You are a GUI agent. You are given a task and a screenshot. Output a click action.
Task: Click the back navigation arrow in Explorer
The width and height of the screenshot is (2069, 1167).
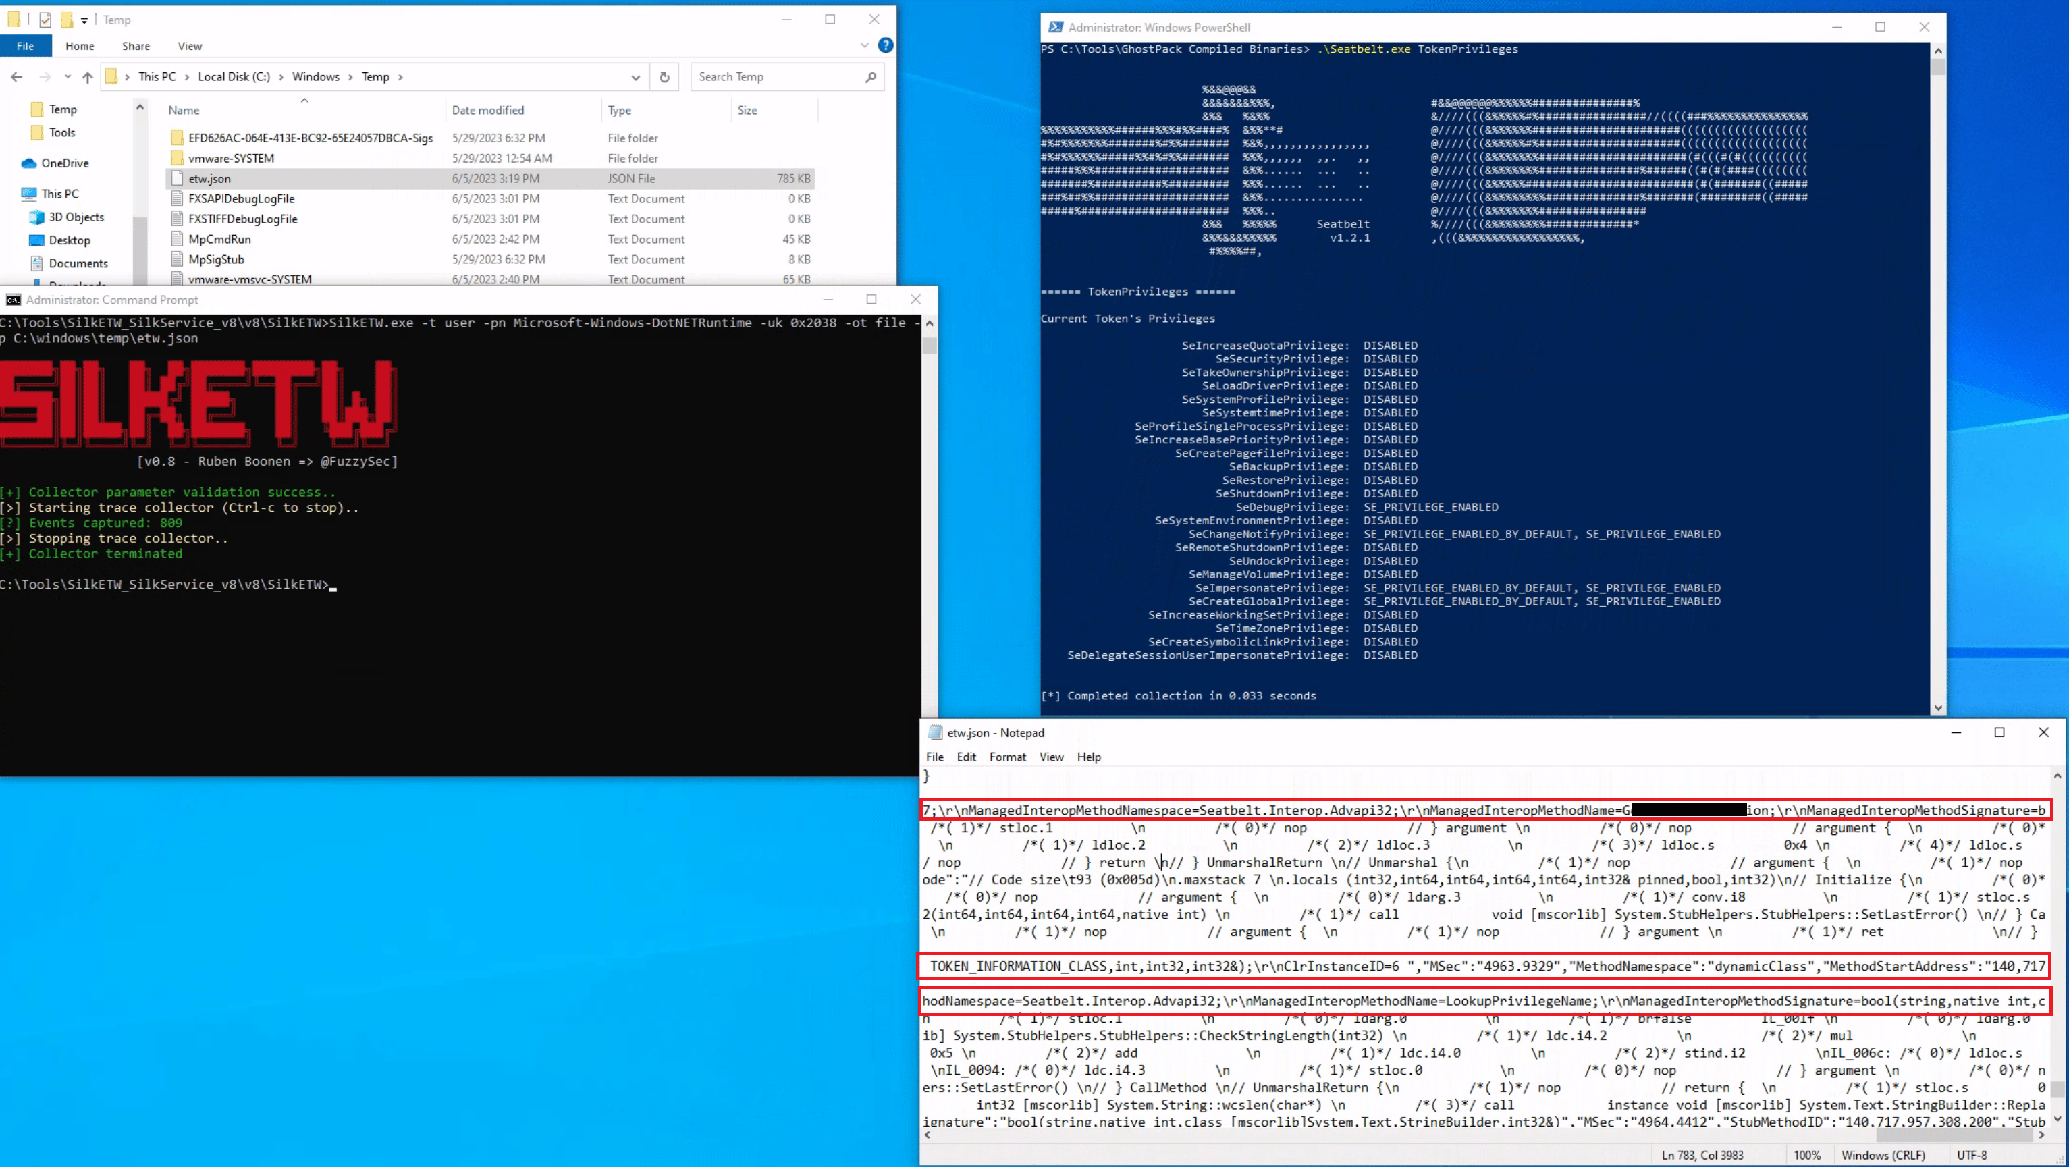[17, 77]
